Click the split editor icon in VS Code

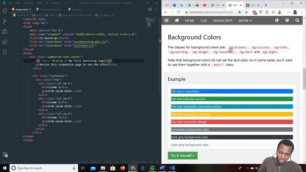(x=150, y=10)
